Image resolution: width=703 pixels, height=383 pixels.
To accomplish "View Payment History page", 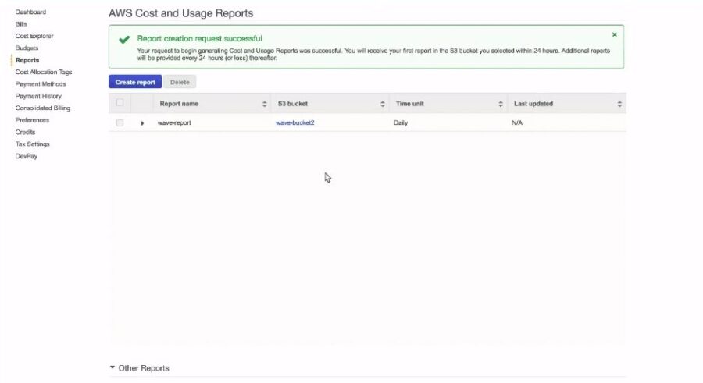I will tap(38, 96).
